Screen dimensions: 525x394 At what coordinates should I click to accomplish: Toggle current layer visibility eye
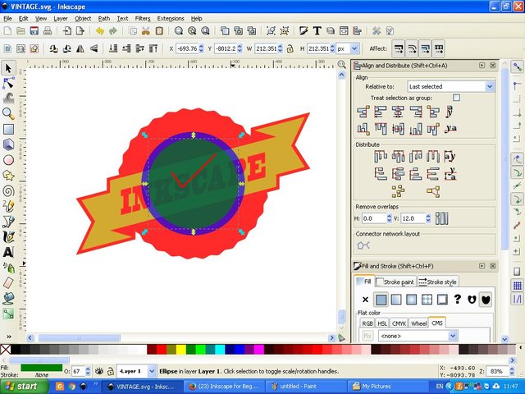tap(98, 371)
